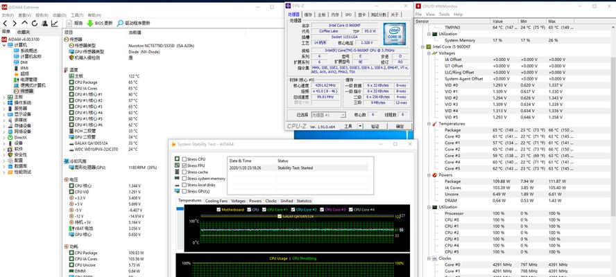Expand the 存储设备 tree node
The height and width of the screenshot is (277, 616).
point(4,125)
